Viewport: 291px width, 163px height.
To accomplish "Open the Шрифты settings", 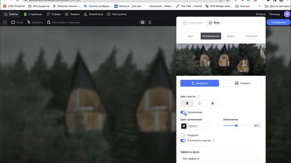I will click(x=35, y=22).
